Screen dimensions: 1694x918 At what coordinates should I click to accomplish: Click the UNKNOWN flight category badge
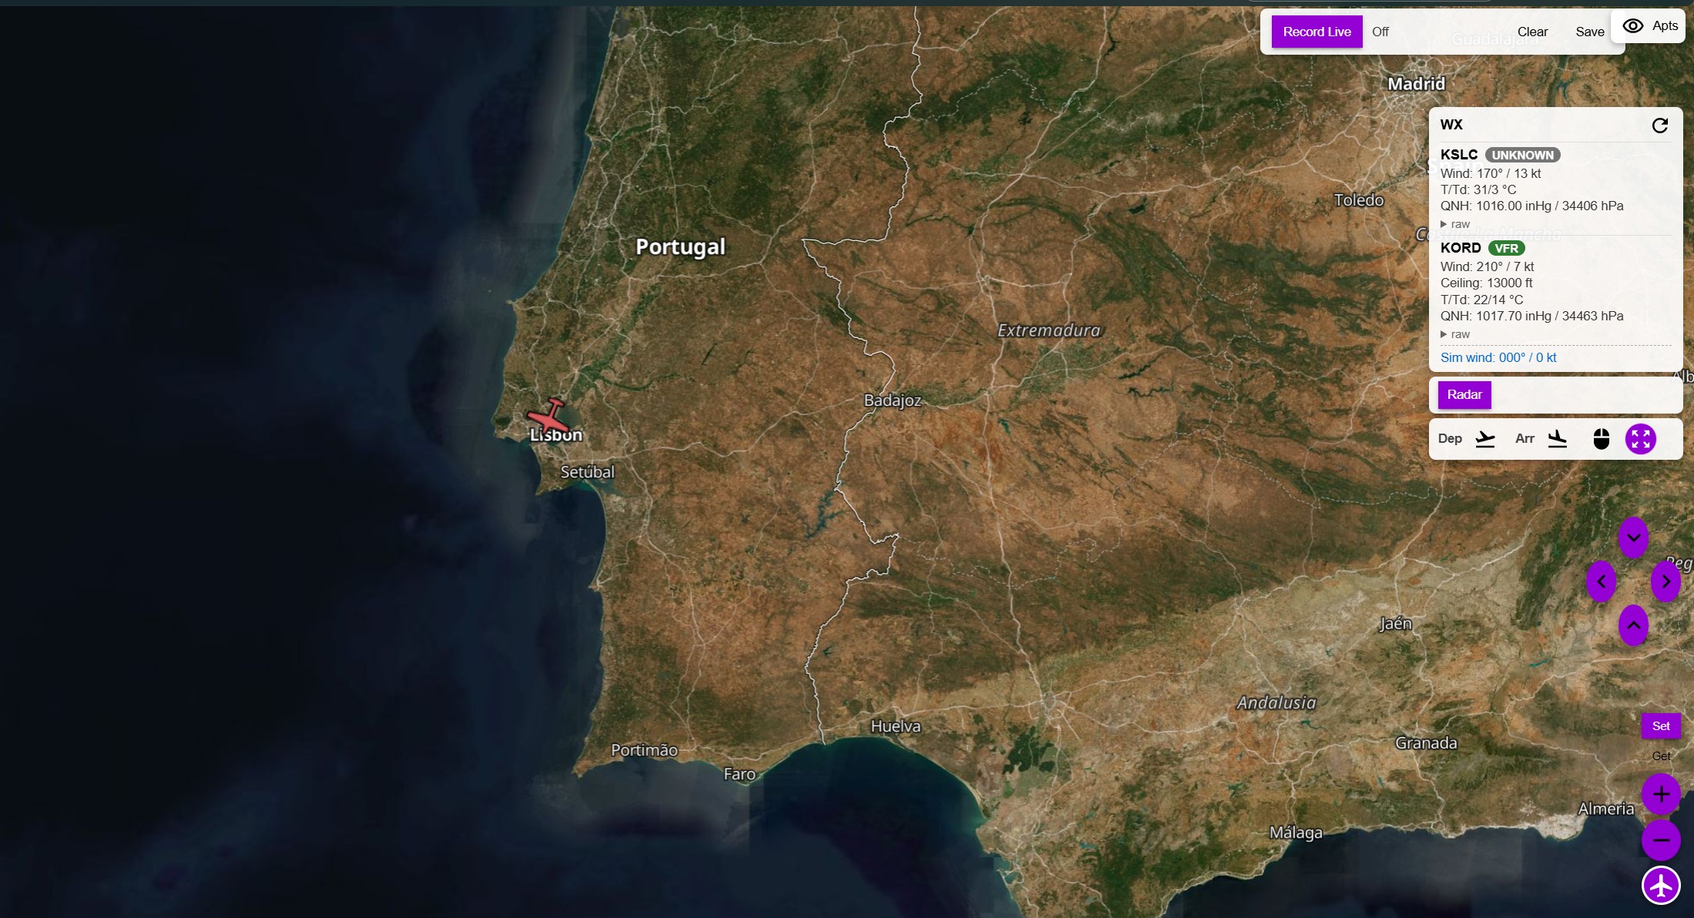[1522, 155]
